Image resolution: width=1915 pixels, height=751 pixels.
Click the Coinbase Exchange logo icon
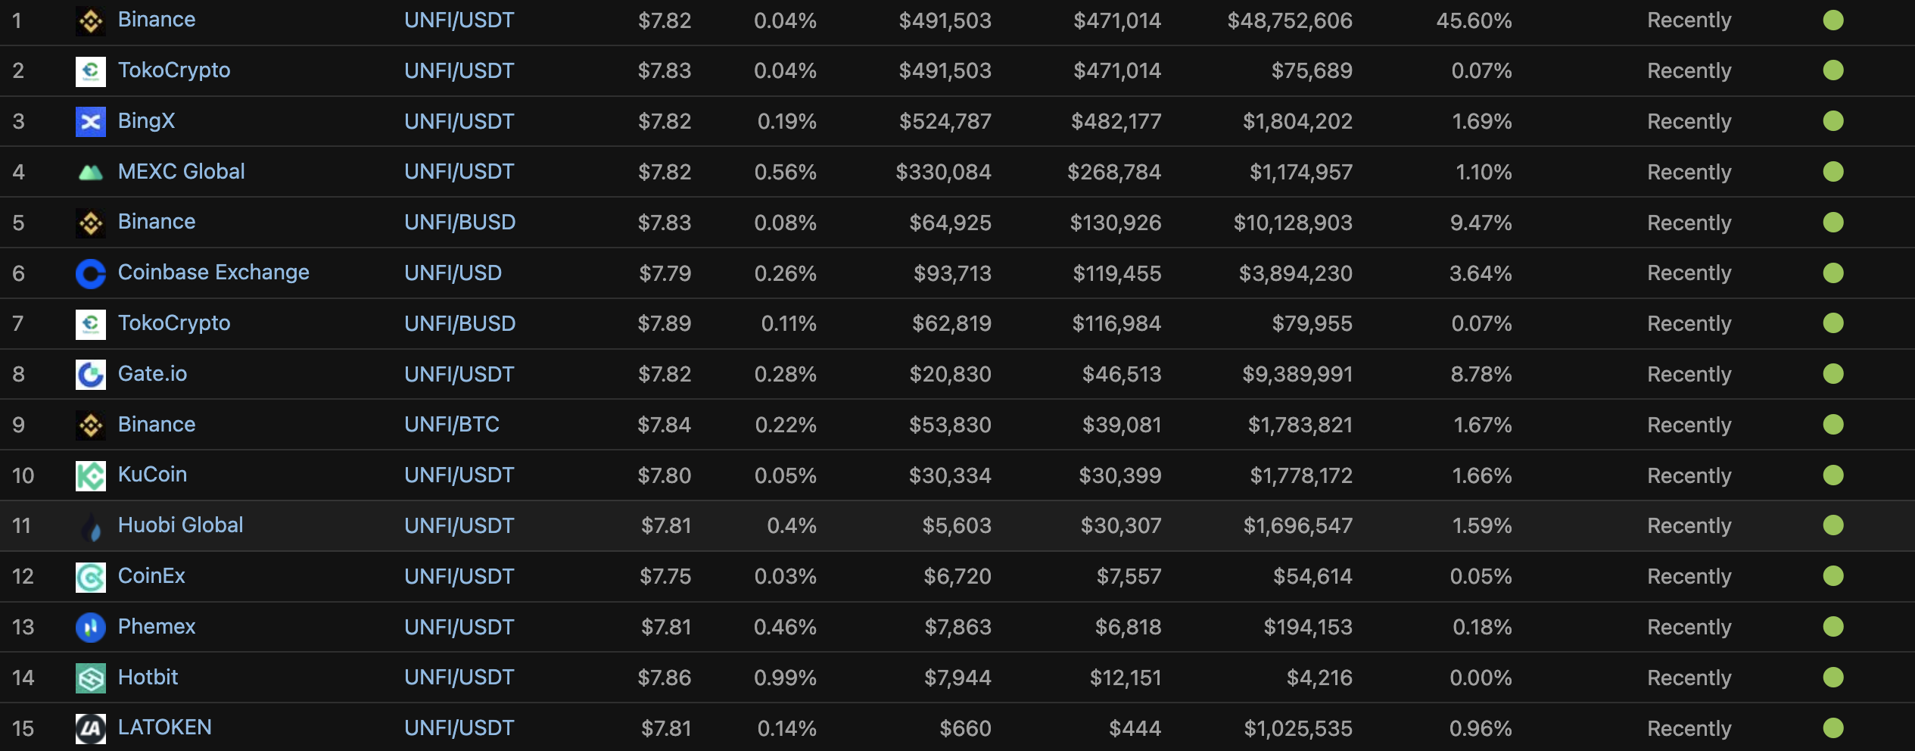point(91,273)
